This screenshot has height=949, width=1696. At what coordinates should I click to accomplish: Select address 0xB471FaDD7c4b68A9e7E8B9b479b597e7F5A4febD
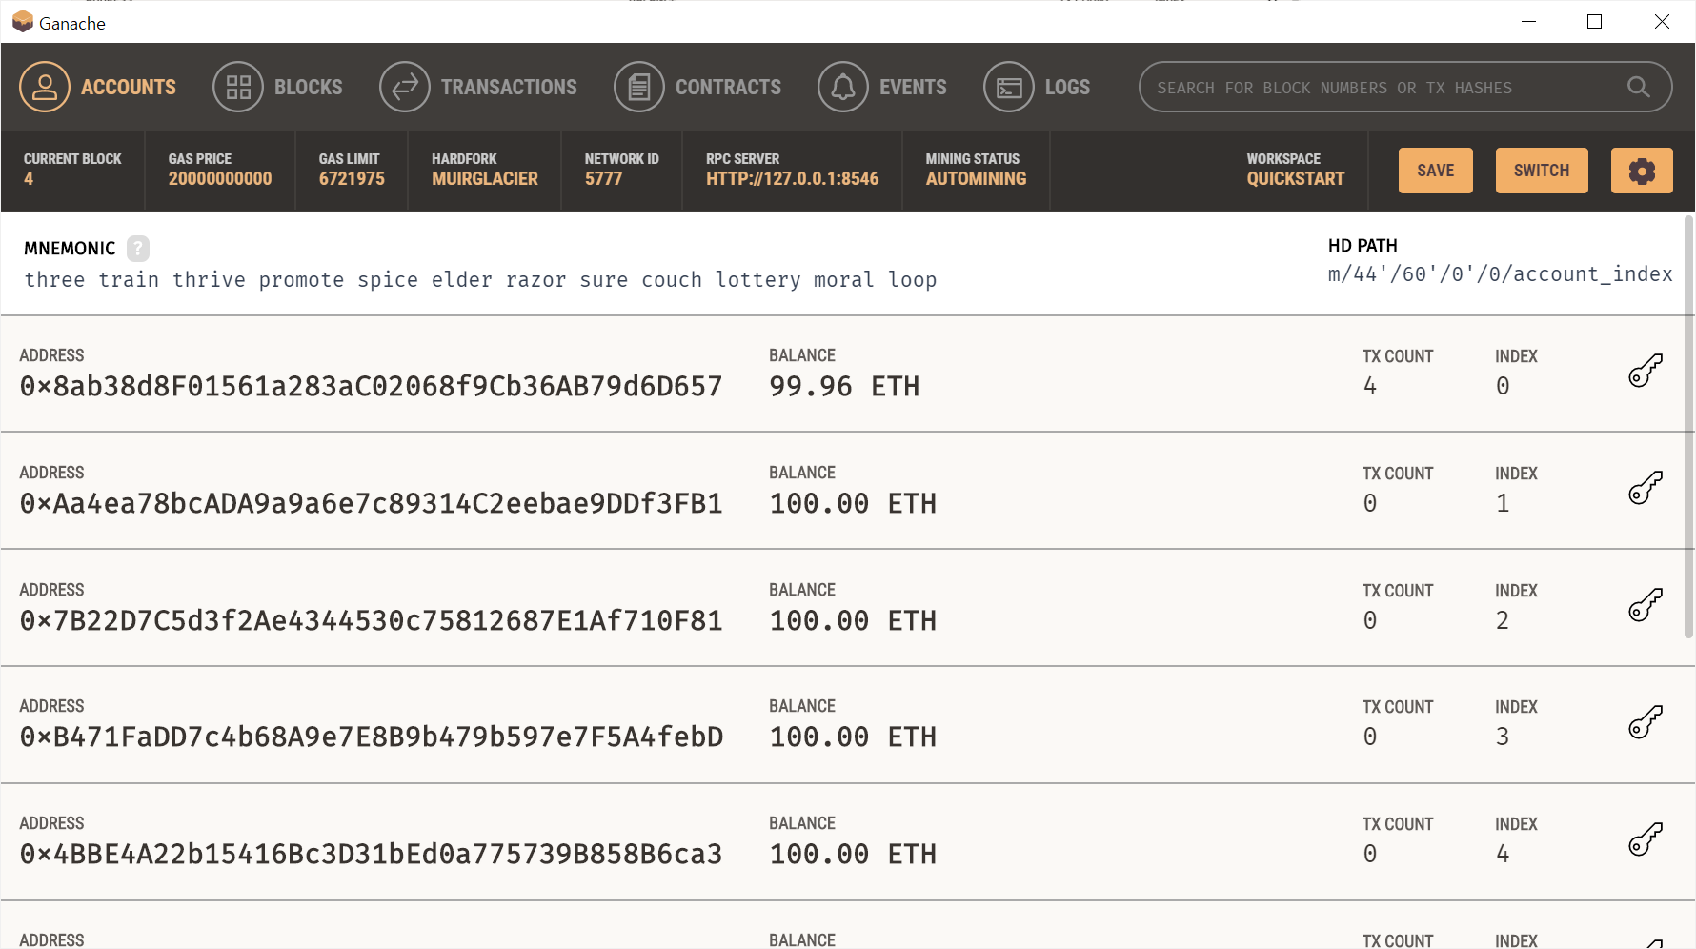point(372,737)
